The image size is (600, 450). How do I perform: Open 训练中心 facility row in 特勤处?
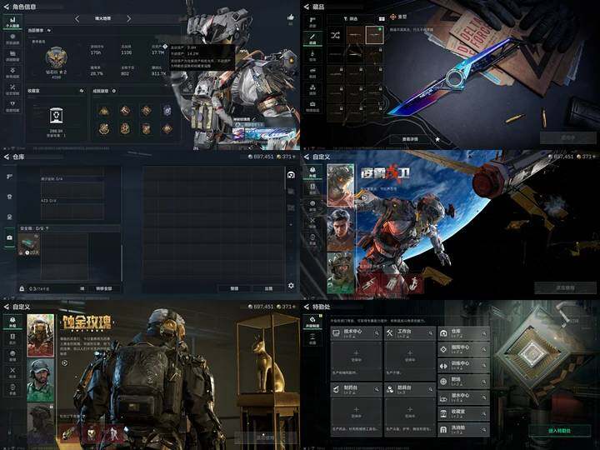pos(464,366)
